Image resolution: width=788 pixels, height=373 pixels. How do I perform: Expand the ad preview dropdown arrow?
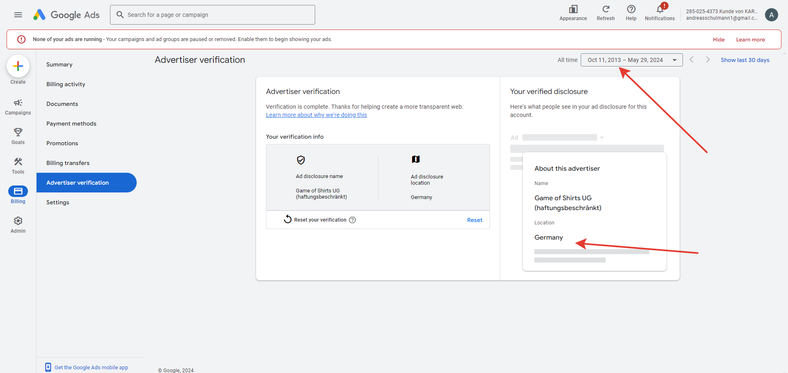[602, 137]
